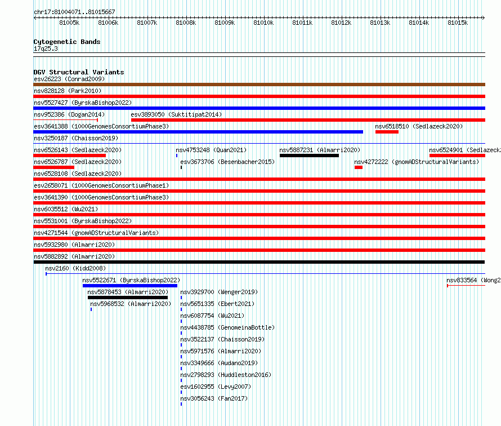Click nsv5531001 (ByrskaBishop2022) label
The height and width of the screenshot is (426, 501).
(83, 221)
